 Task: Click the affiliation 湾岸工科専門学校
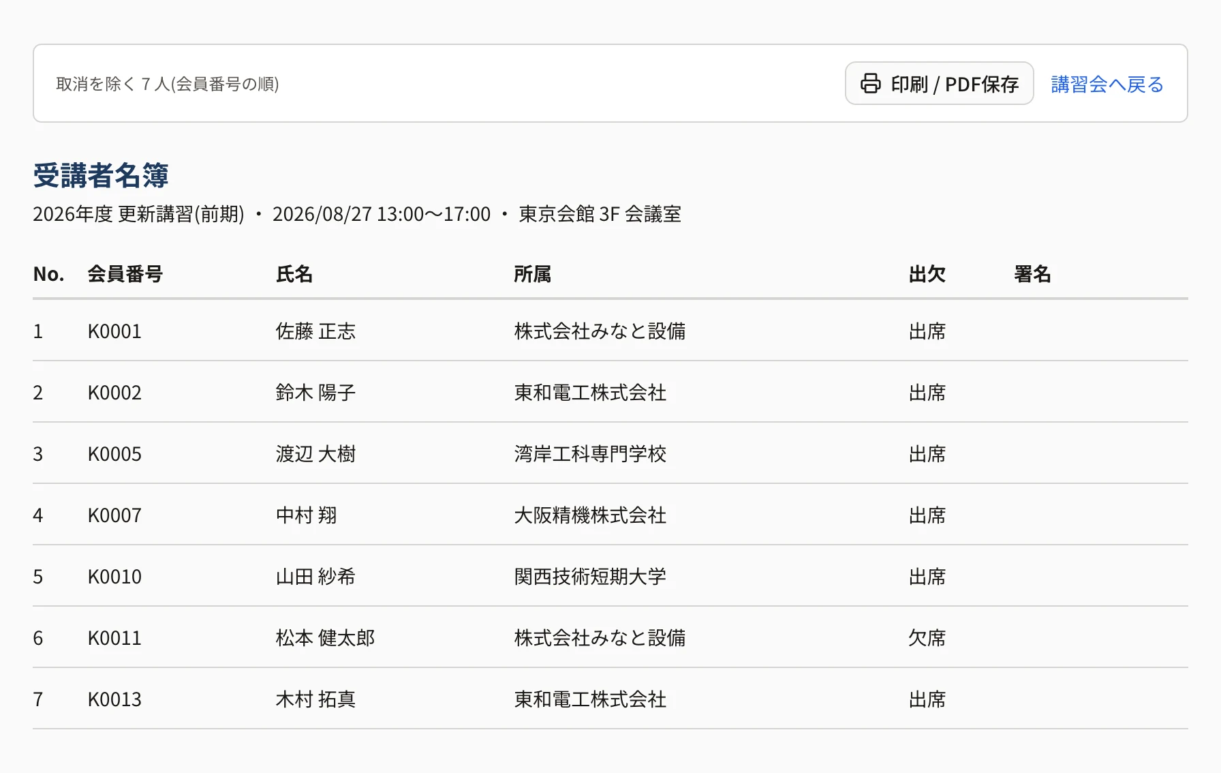click(590, 454)
